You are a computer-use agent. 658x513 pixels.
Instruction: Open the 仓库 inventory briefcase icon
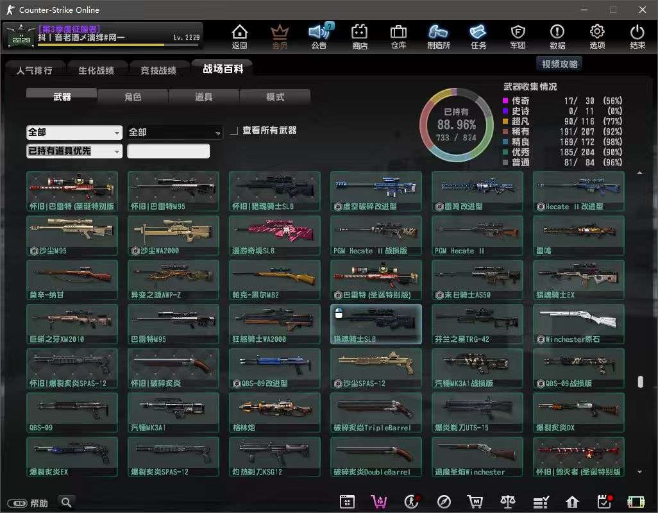(x=398, y=36)
